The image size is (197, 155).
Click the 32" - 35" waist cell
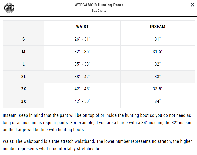[x=82, y=52]
